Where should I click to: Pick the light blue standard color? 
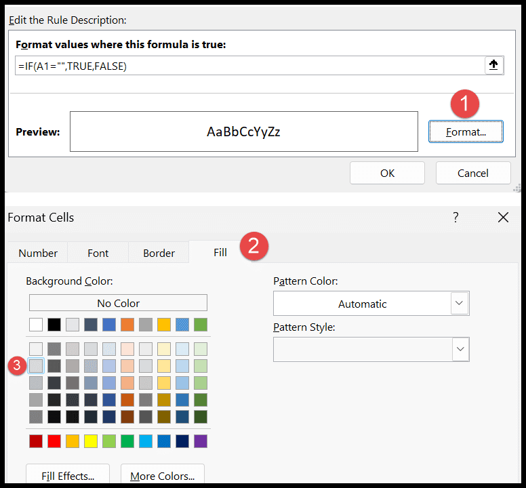(x=146, y=441)
